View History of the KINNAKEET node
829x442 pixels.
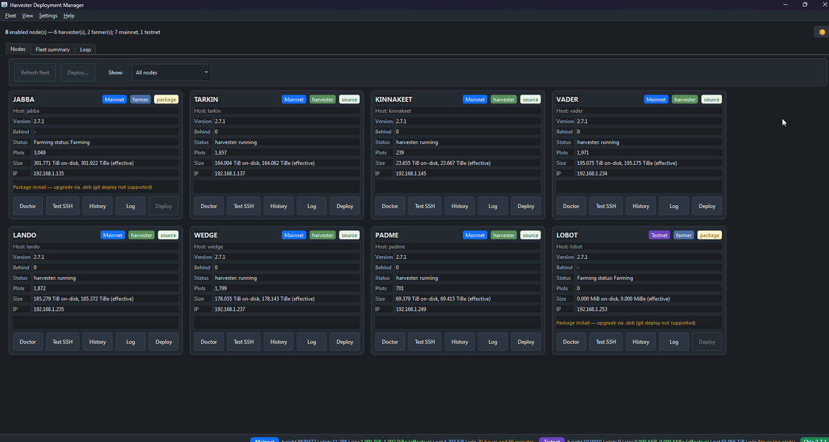click(x=459, y=206)
